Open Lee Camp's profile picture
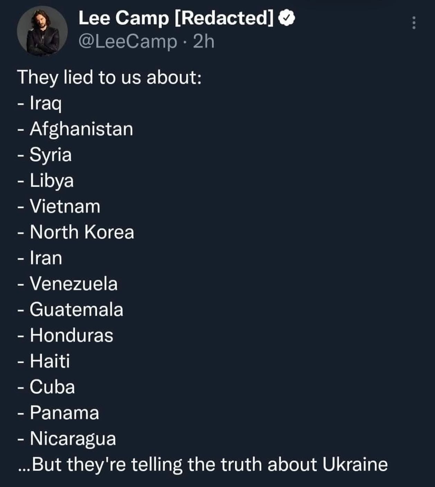This screenshot has height=487, width=435. coord(42,31)
